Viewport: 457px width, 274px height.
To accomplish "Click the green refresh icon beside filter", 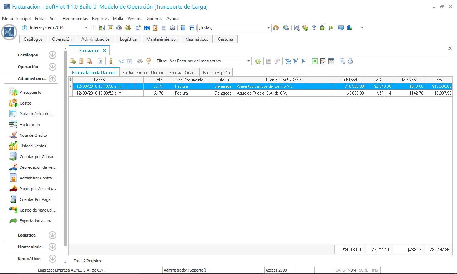I will [258, 61].
